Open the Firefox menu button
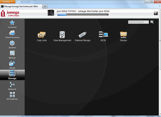The width and height of the screenshot is (161, 117). coord(8,2)
